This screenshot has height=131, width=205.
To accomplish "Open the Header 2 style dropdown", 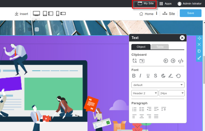I will (x=145, y=93).
